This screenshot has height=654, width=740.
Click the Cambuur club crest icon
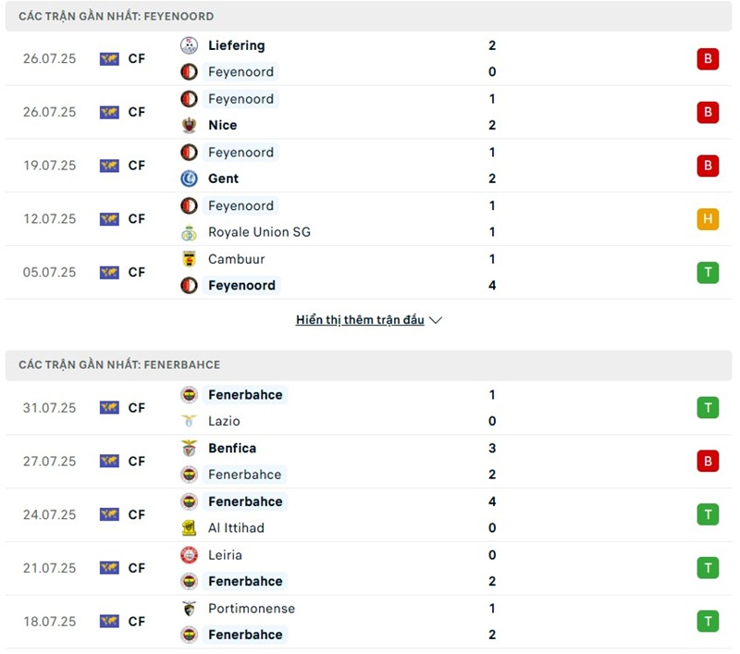189,259
